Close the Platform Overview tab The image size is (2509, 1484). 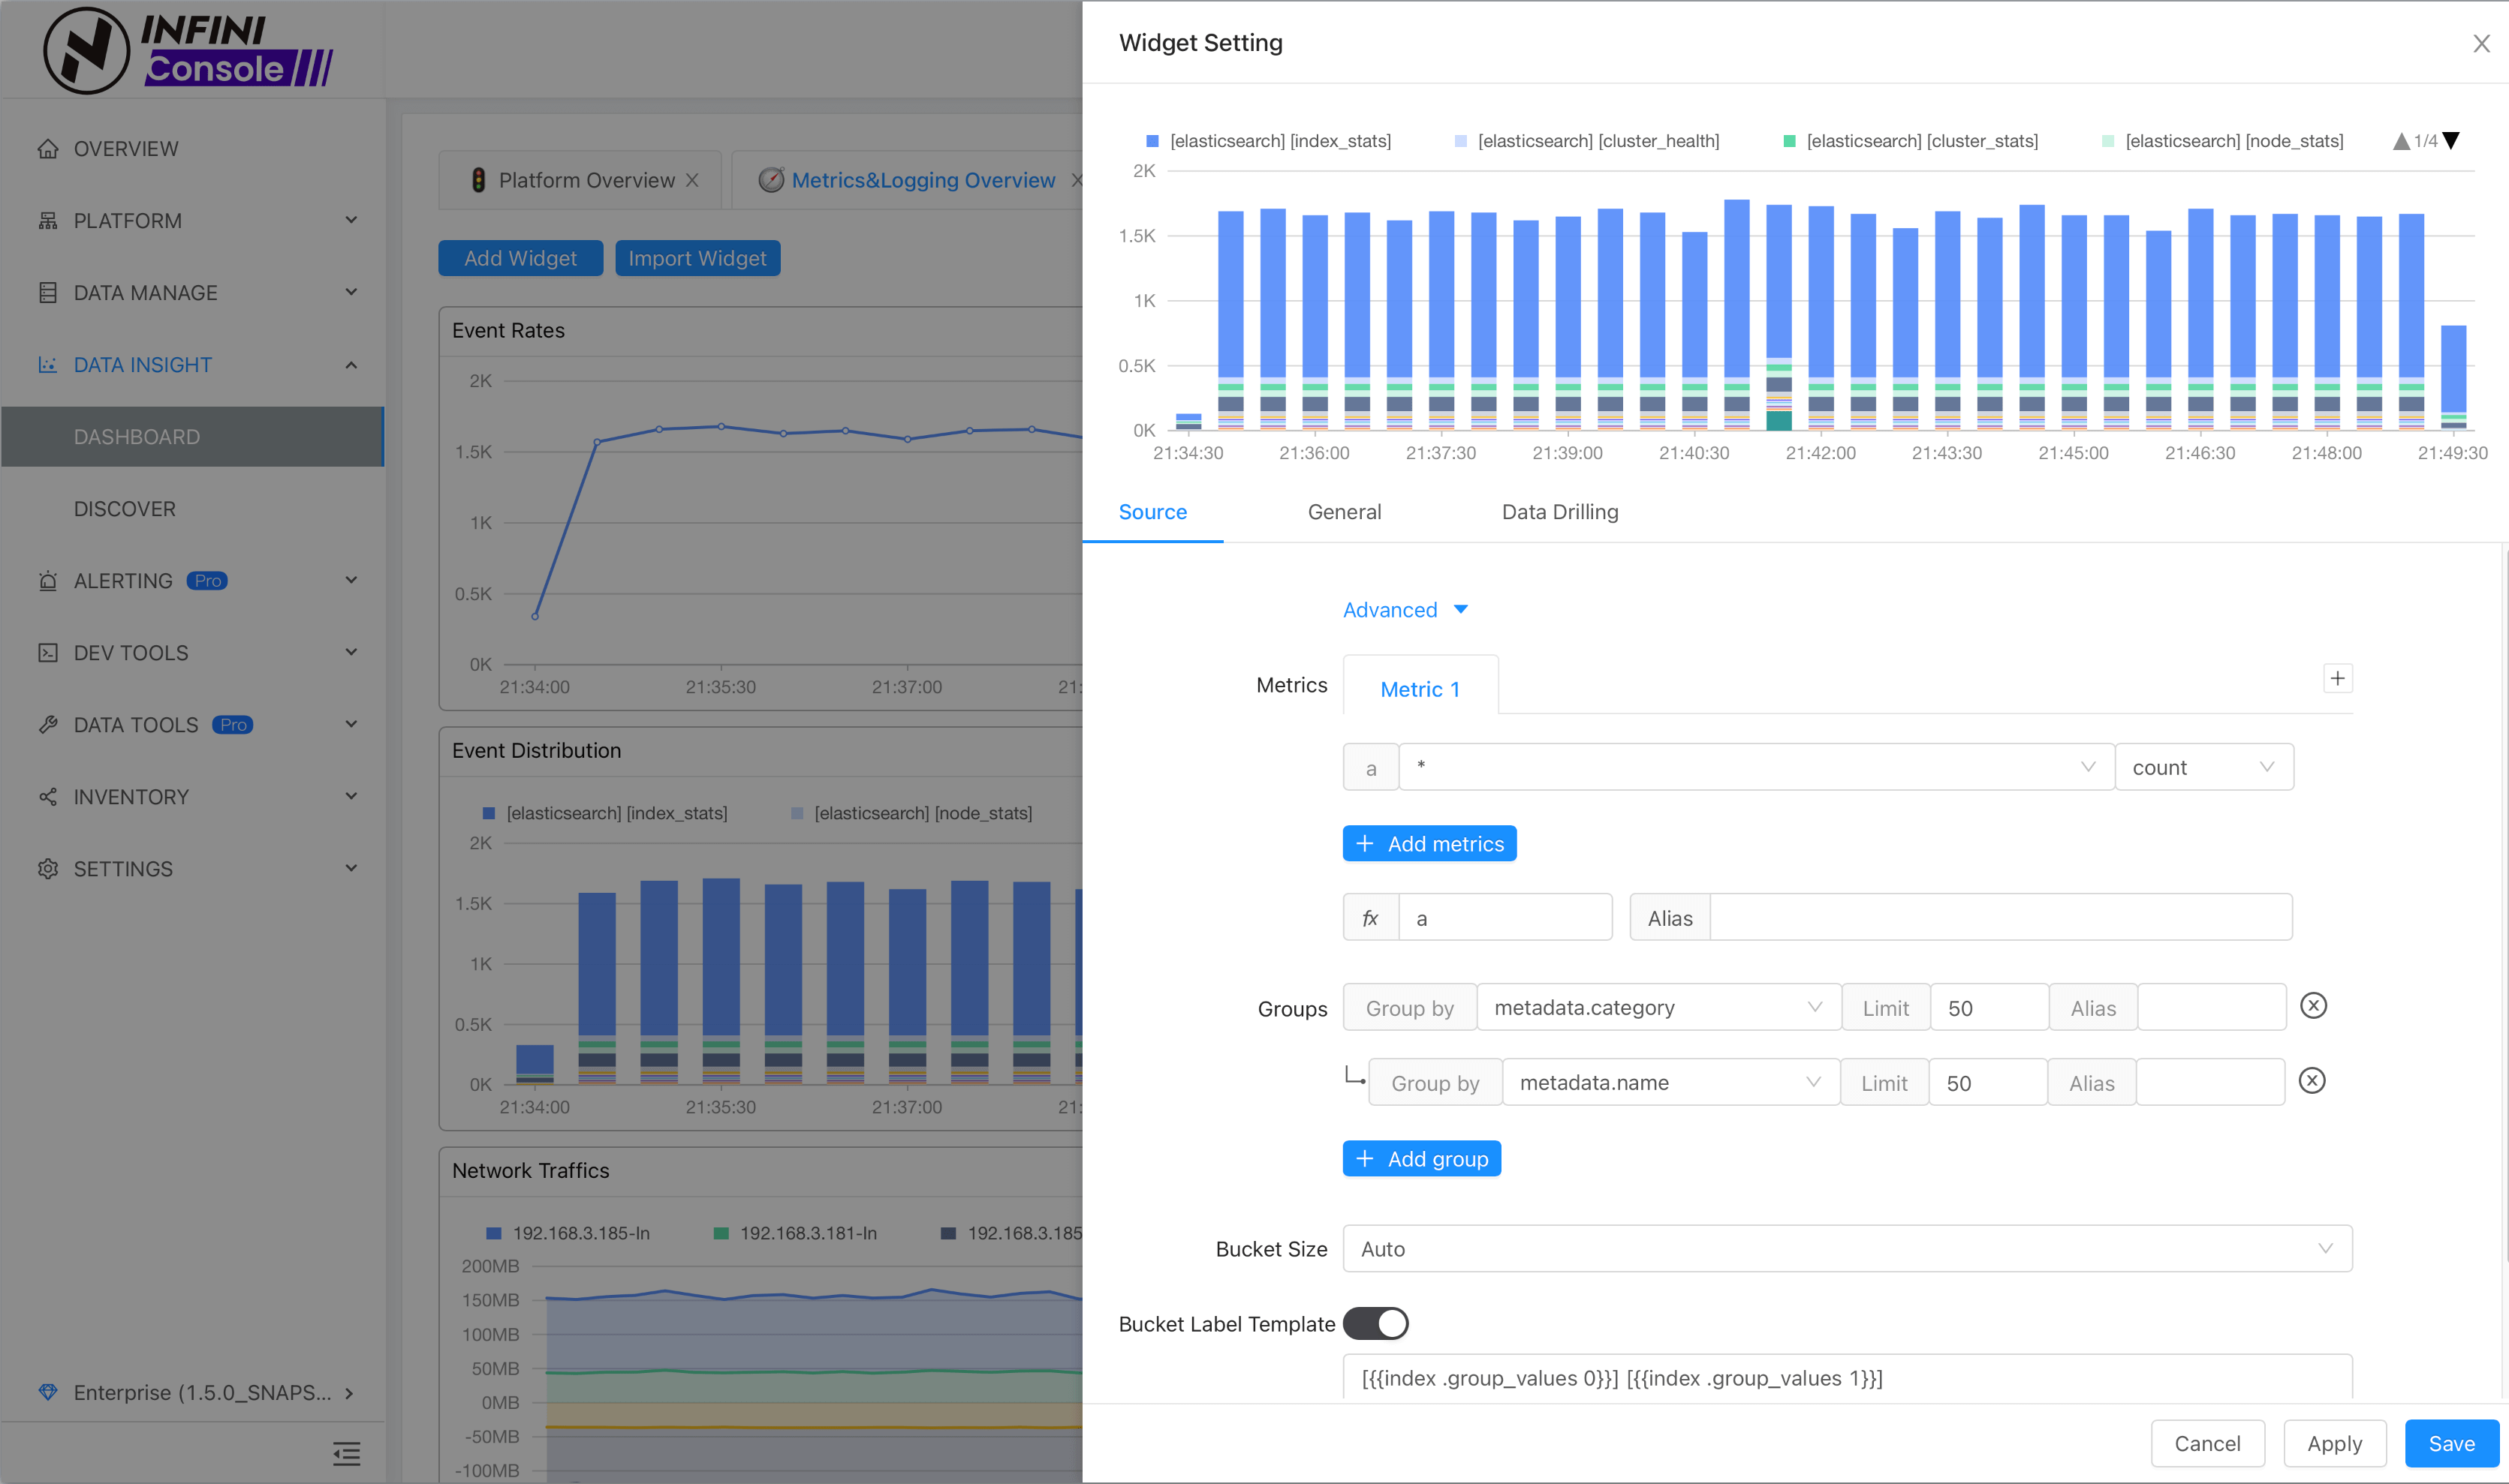[x=692, y=180]
